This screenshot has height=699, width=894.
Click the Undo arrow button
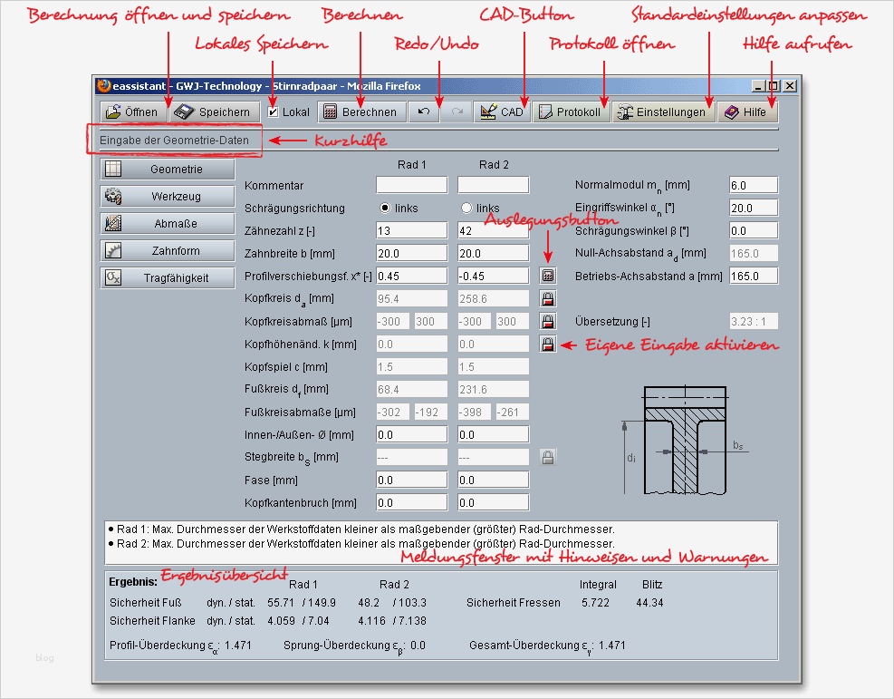pyautogui.click(x=423, y=112)
